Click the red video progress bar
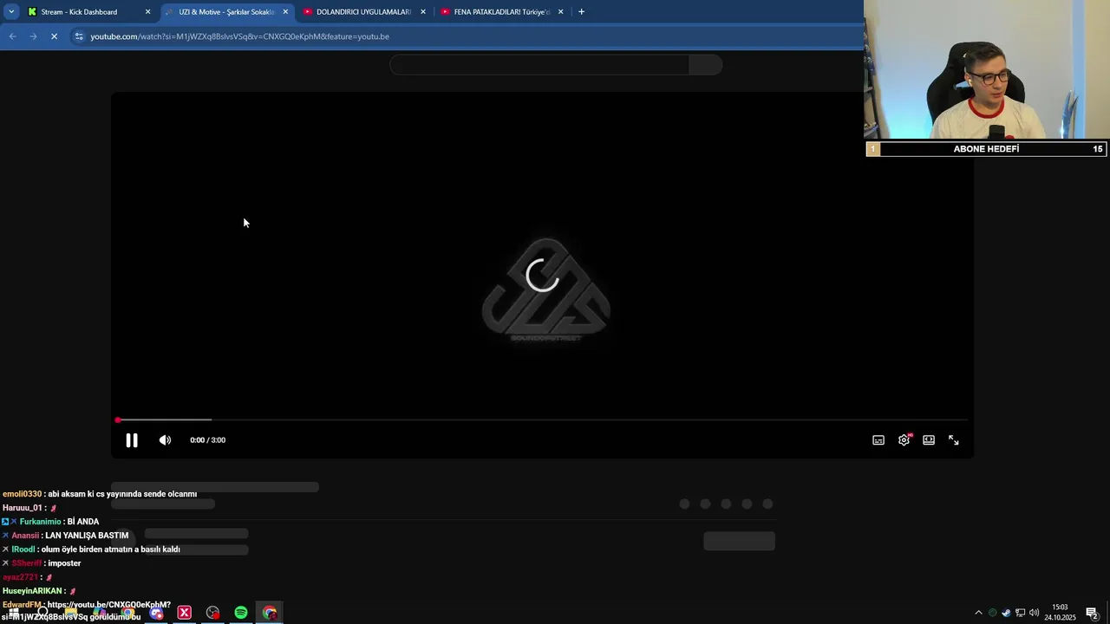This screenshot has width=1110, height=624. pos(542,420)
